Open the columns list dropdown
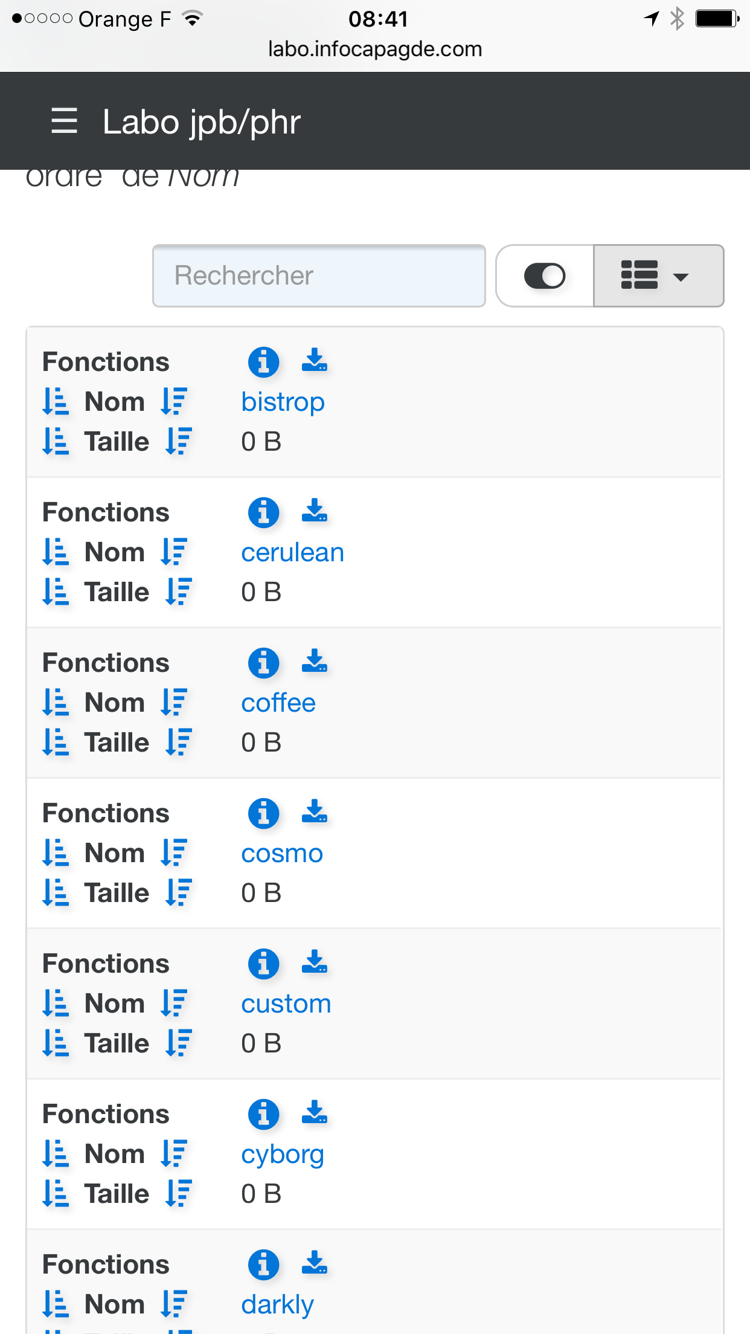Image resolution: width=750 pixels, height=1334 pixels. [x=658, y=276]
